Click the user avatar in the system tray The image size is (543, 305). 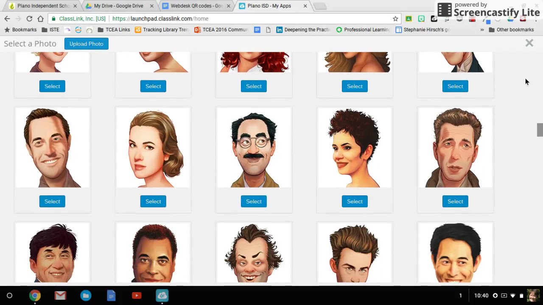(x=533, y=296)
